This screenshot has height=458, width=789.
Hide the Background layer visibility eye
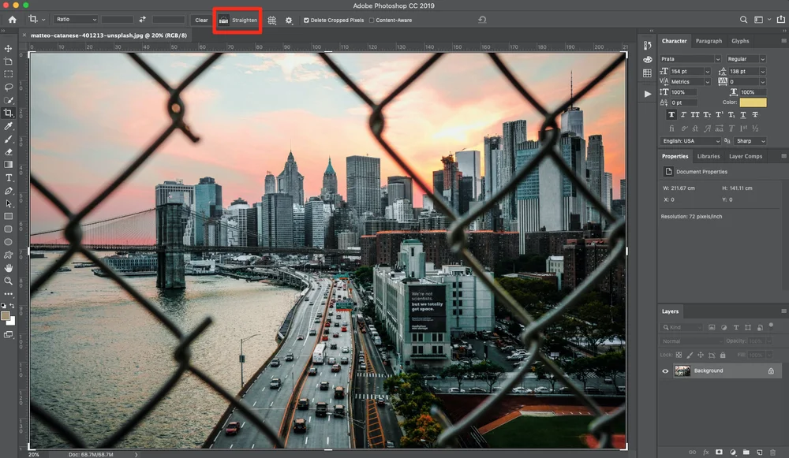click(x=665, y=371)
